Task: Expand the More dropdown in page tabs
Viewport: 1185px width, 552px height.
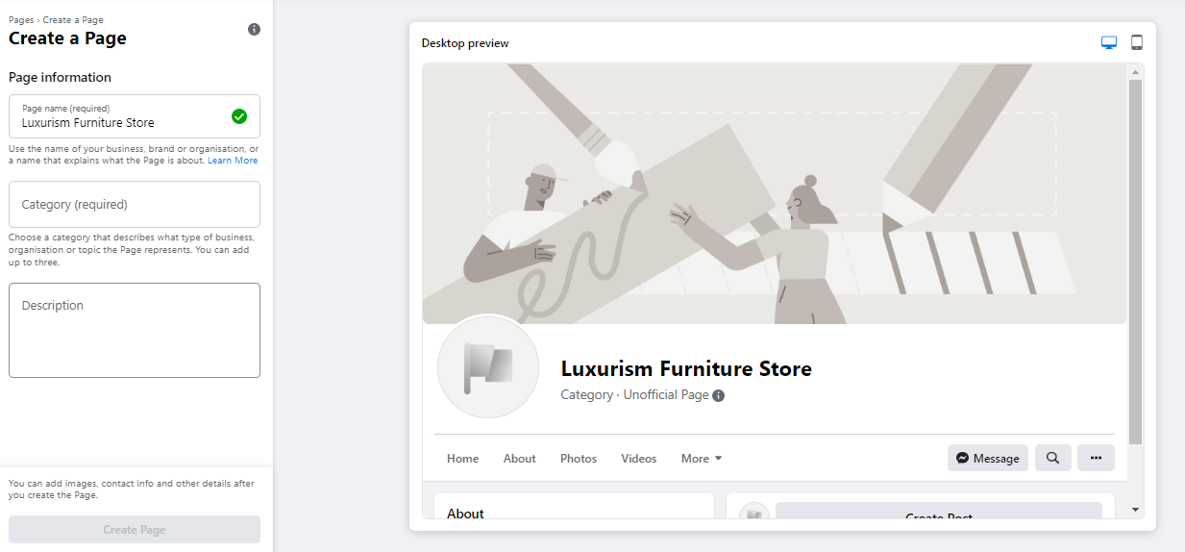Action: coord(702,459)
